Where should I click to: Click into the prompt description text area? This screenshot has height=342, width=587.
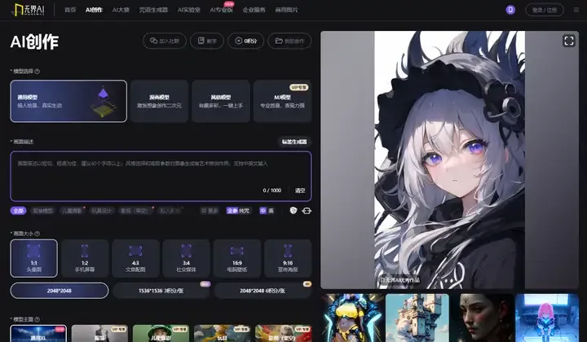[x=161, y=176]
